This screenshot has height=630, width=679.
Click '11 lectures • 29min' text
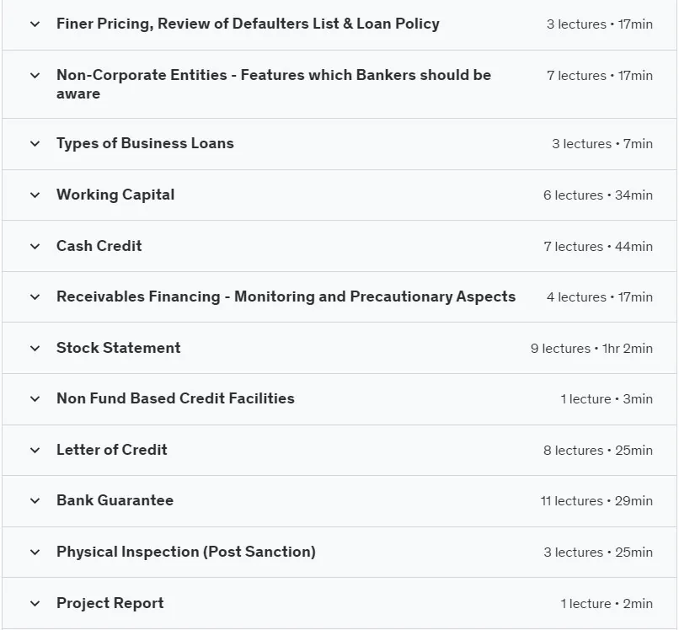click(x=596, y=501)
